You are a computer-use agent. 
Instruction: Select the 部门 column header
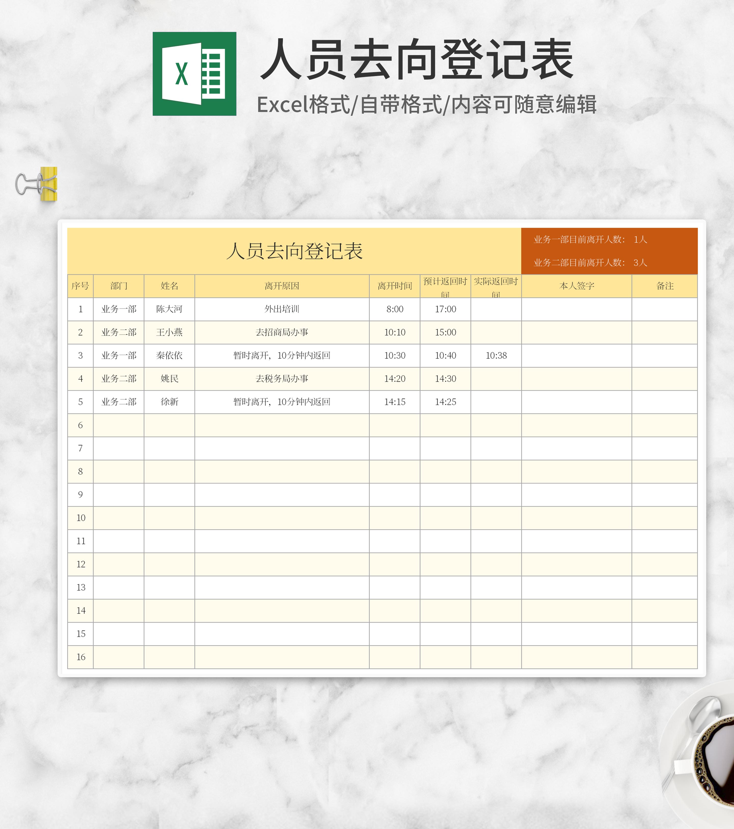click(119, 286)
